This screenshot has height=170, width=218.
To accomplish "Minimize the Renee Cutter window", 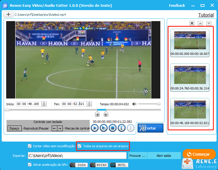I will click(x=193, y=6).
